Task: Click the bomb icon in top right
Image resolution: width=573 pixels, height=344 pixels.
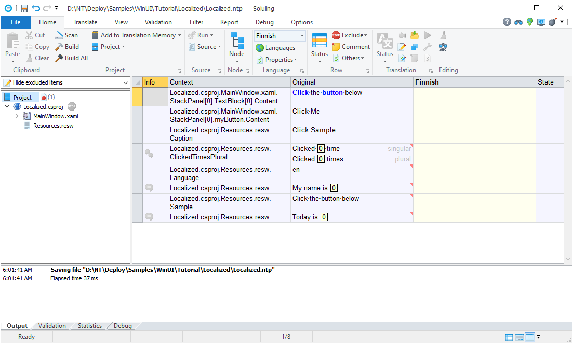Action: pyautogui.click(x=552, y=22)
